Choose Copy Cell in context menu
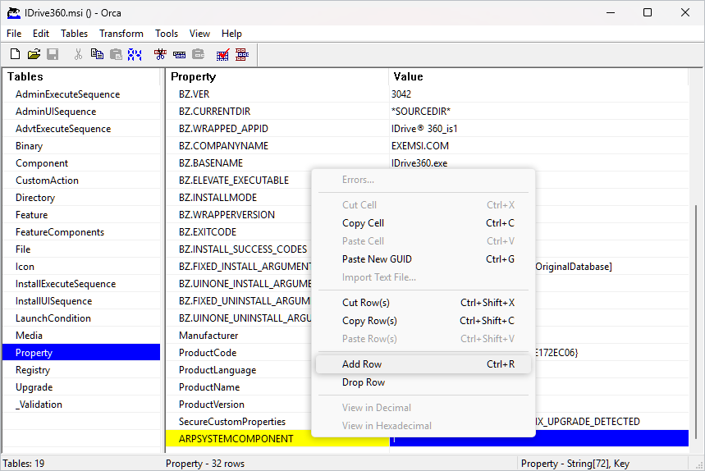This screenshot has height=471, width=705. pos(363,223)
